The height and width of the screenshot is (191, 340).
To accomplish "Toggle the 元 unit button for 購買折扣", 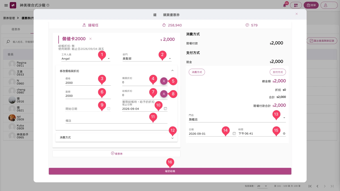I will (164, 81).
